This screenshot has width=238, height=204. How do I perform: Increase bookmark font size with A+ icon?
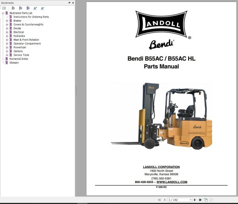pos(35,8)
